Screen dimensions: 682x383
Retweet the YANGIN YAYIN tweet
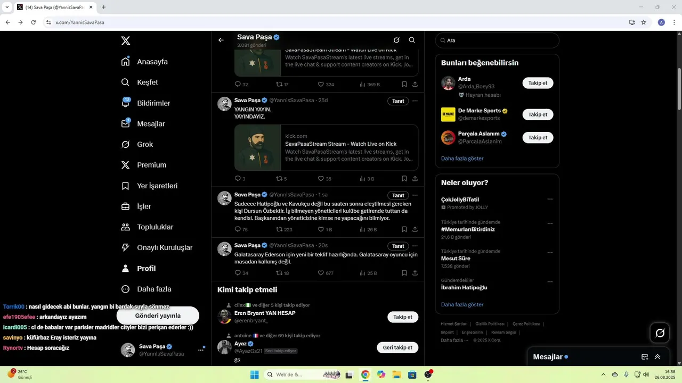[279, 179]
